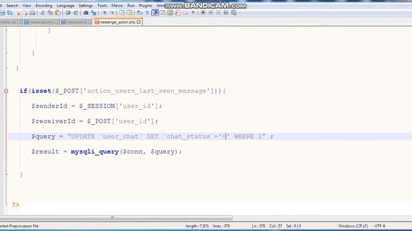
Task: Click the 'Windows (CR LF)' status entry
Action: (353, 226)
